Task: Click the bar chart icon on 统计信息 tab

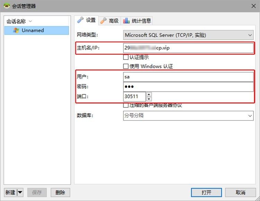Action: click(126, 21)
